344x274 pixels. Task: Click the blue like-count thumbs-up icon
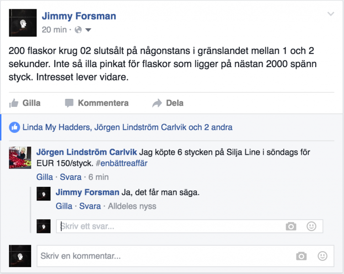(x=15, y=127)
